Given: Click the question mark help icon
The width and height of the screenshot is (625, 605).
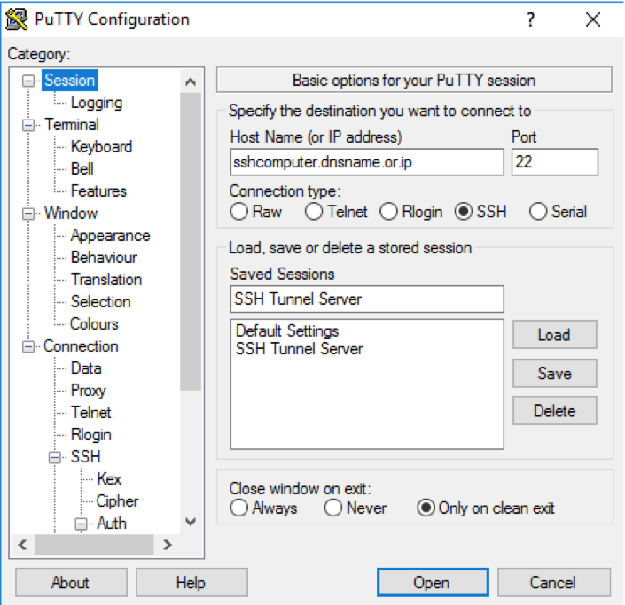Looking at the screenshot, I should coord(530,19).
